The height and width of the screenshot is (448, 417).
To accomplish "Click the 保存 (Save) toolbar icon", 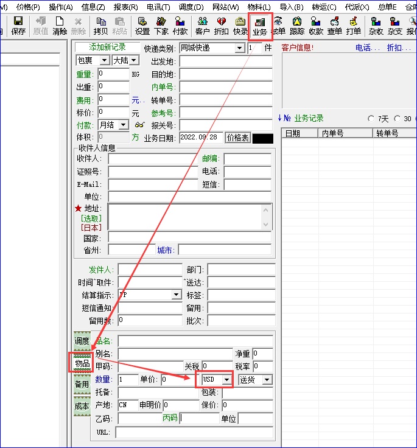I will [18, 26].
